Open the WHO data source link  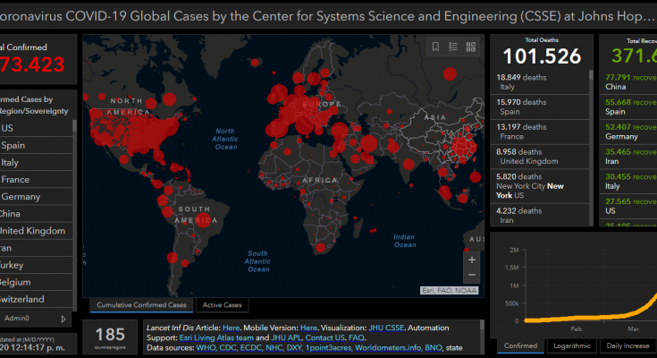(206, 348)
